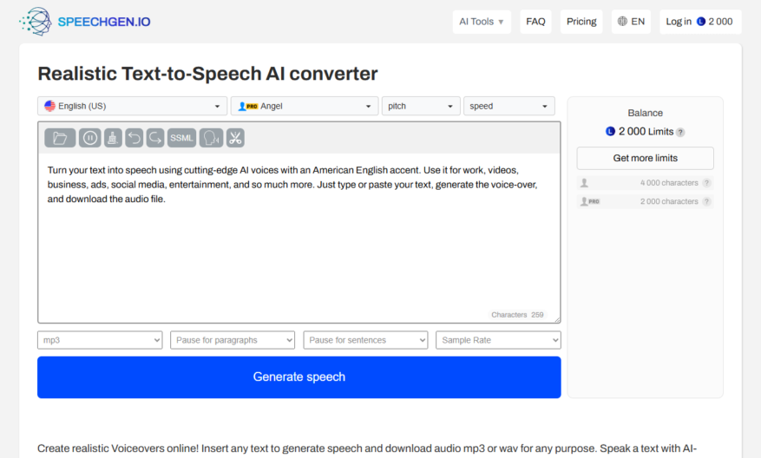Click the help icon beside 2 000 characters

[706, 201]
